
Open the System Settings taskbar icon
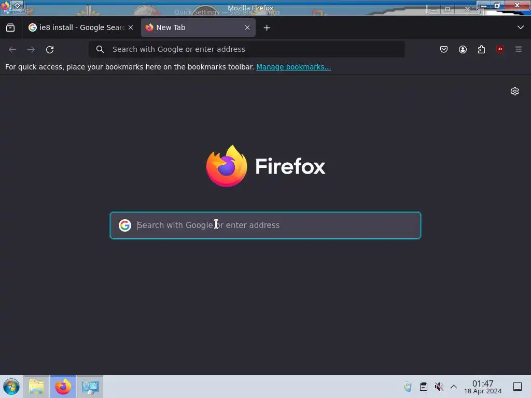coord(90,387)
